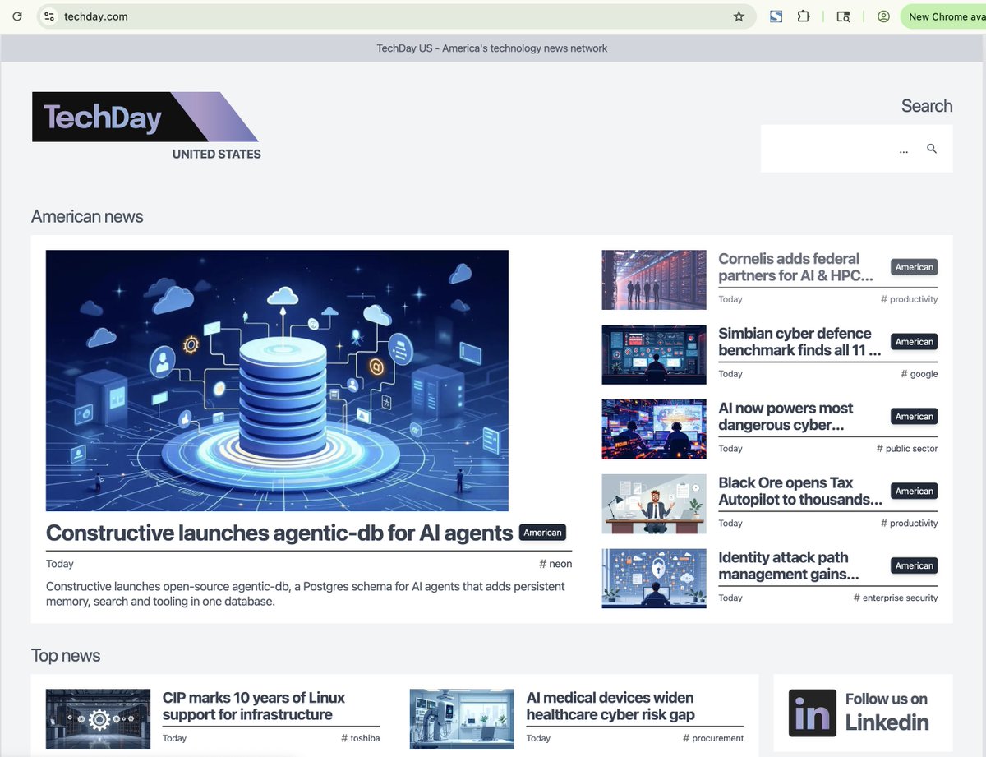Click the American badge on the Identity attack story
This screenshot has height=757, width=986.
pyautogui.click(x=915, y=566)
